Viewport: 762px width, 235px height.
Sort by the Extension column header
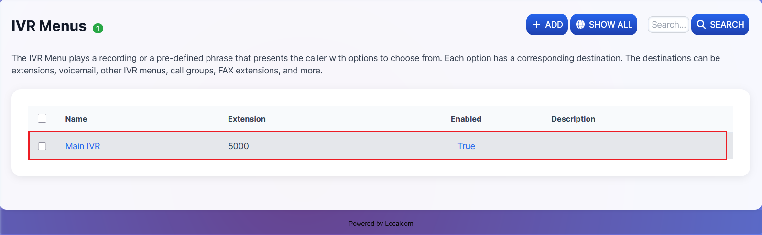click(247, 119)
